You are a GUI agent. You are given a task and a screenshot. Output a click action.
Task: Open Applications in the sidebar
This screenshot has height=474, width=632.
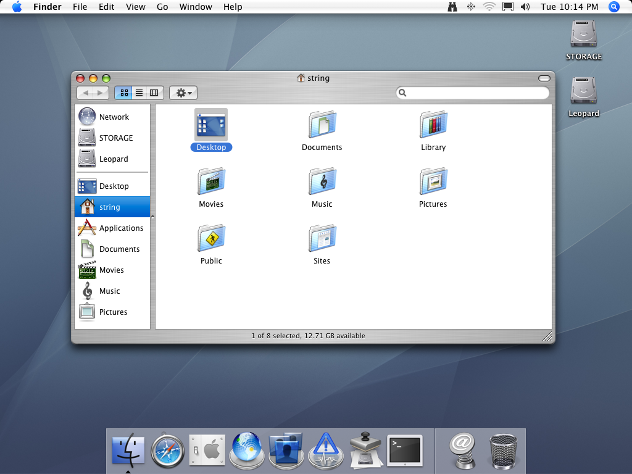pyautogui.click(x=112, y=228)
